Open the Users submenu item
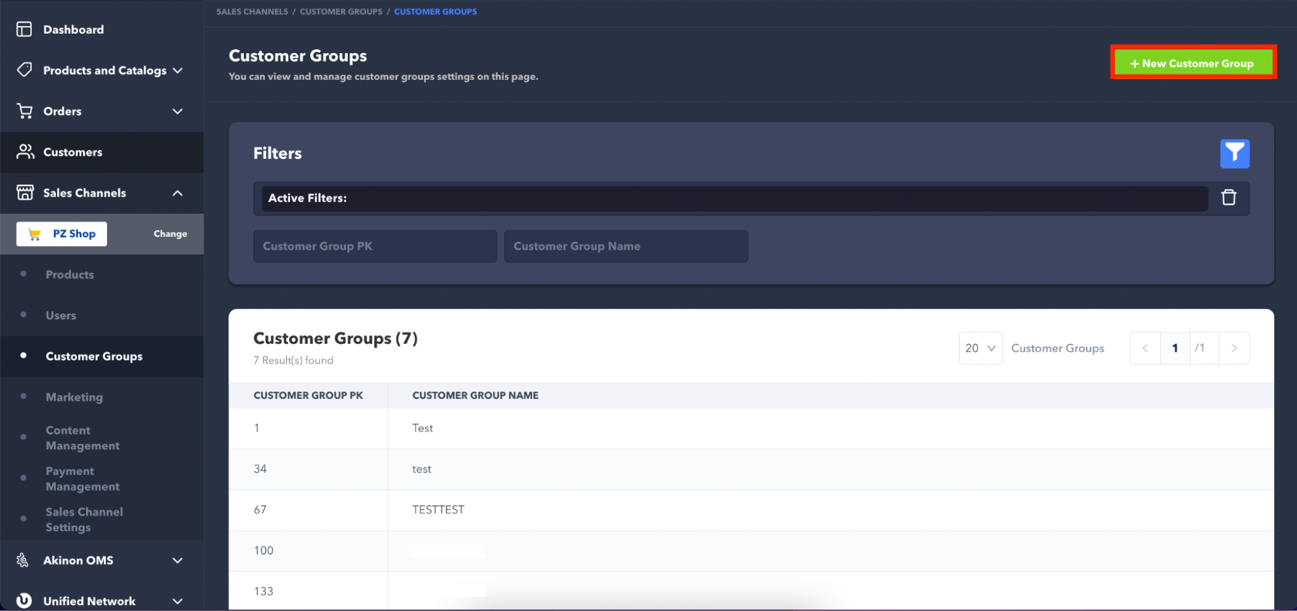Image resolution: width=1297 pixels, height=611 pixels. [61, 315]
